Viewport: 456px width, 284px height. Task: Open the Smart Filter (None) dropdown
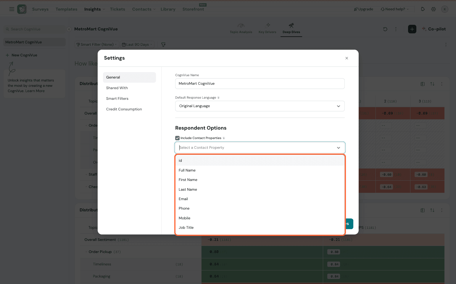[96, 45]
